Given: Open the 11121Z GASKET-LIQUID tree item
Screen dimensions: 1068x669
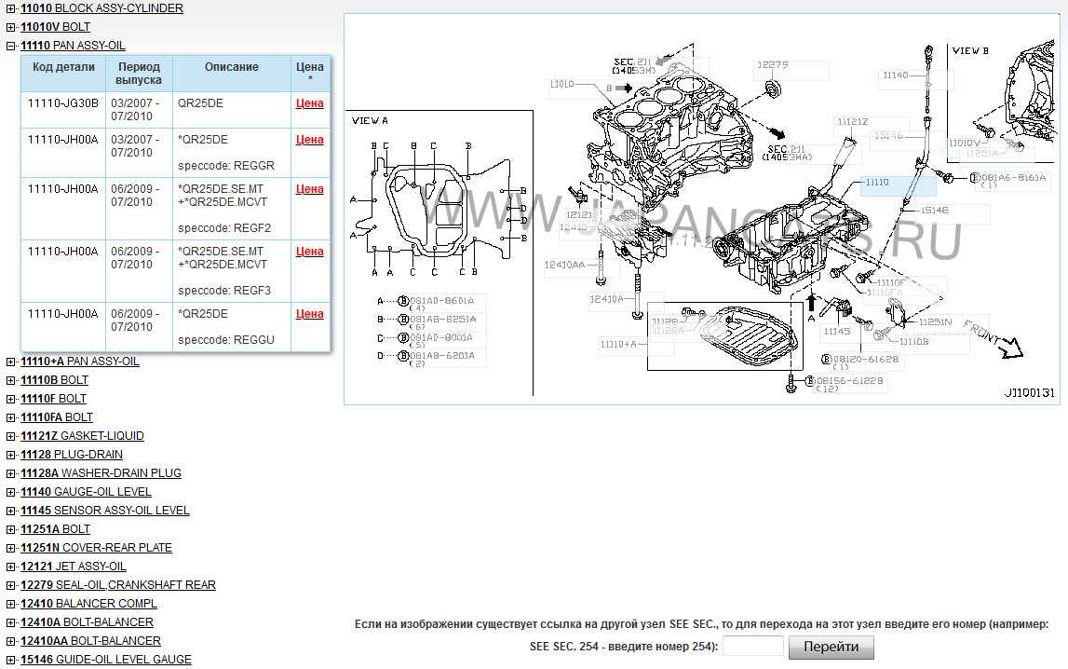Looking at the screenshot, I should tap(82, 436).
